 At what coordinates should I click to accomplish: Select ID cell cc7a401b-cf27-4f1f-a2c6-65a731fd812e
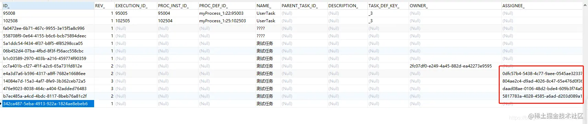coord(48,66)
